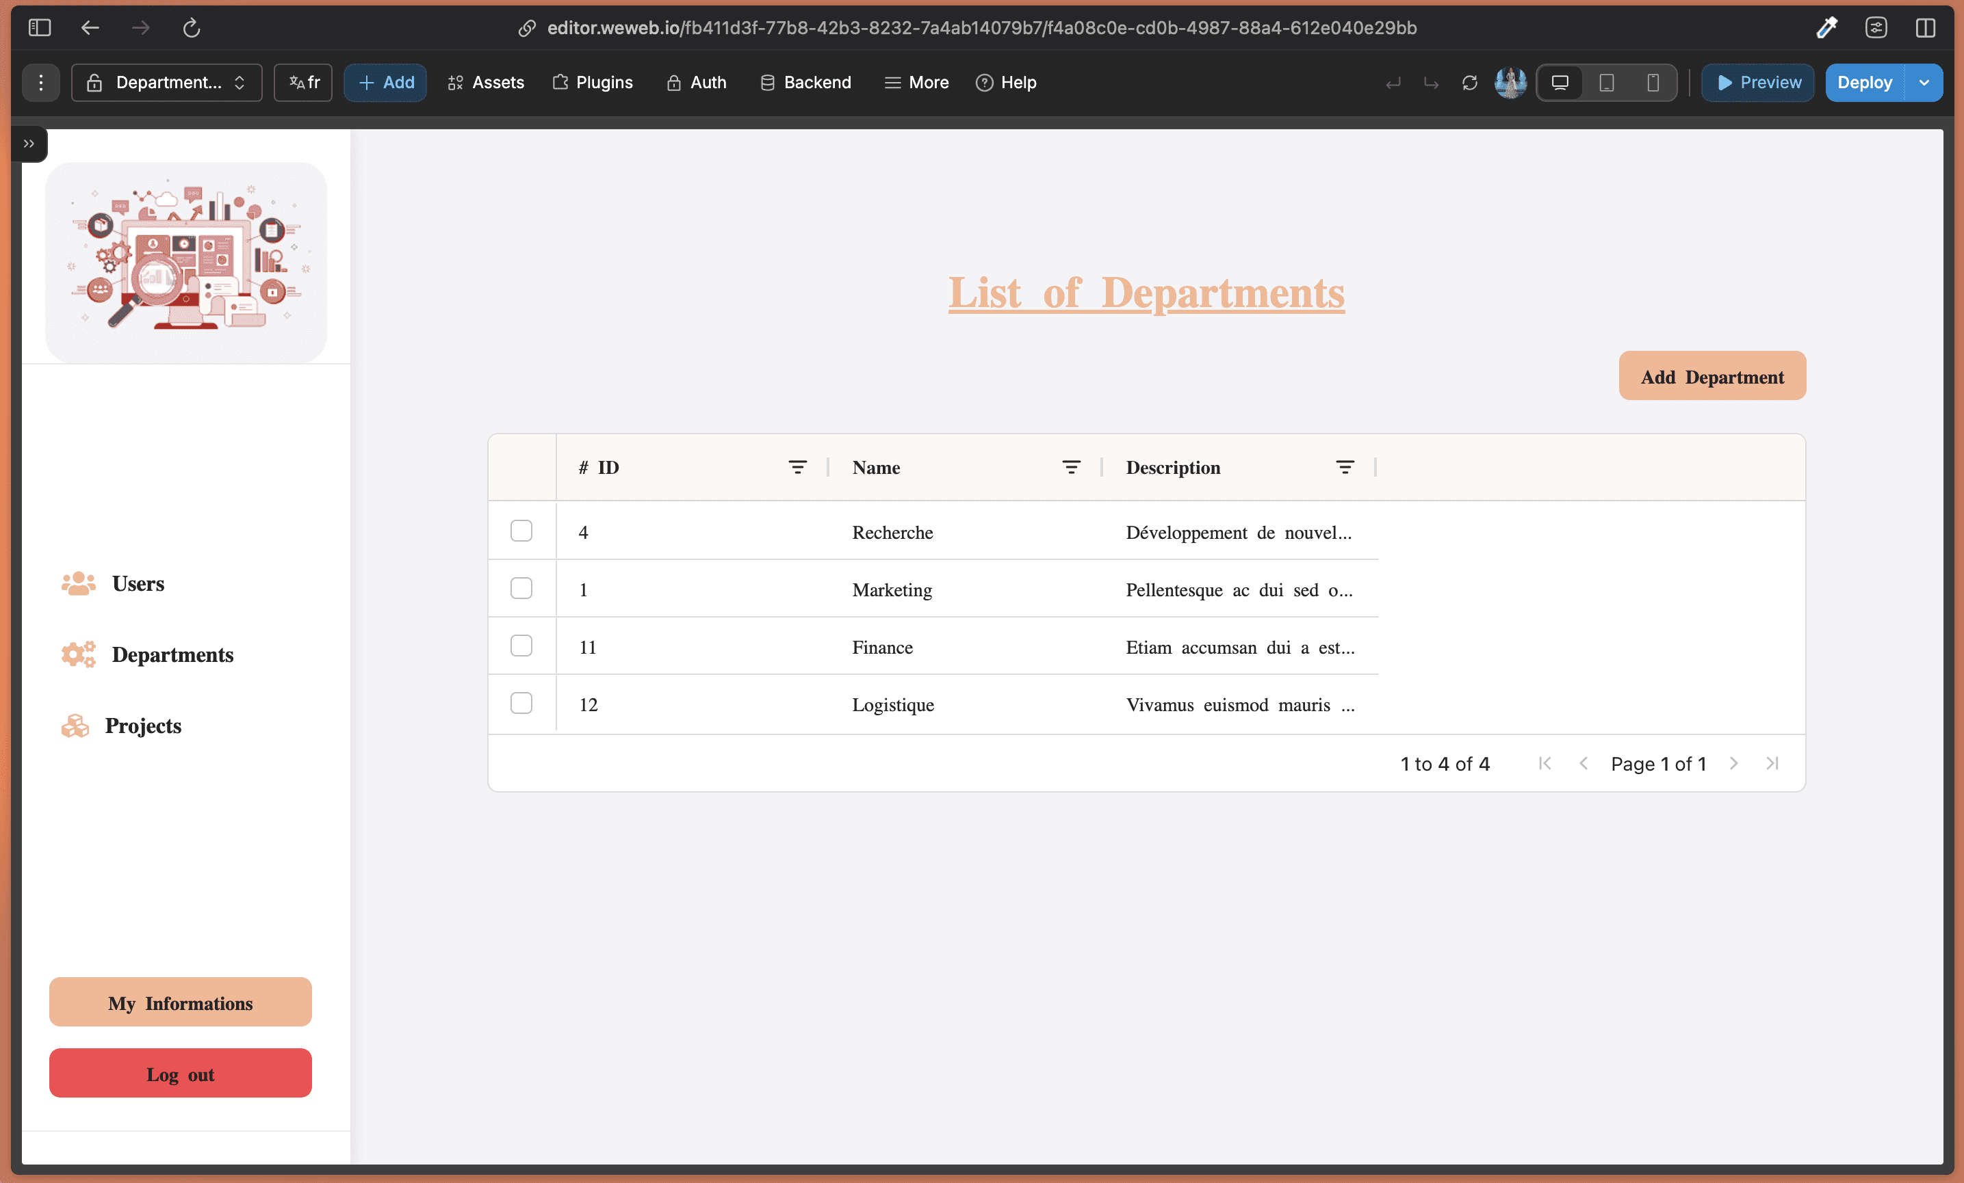Switch to the tablet viewport icon

point(1606,83)
